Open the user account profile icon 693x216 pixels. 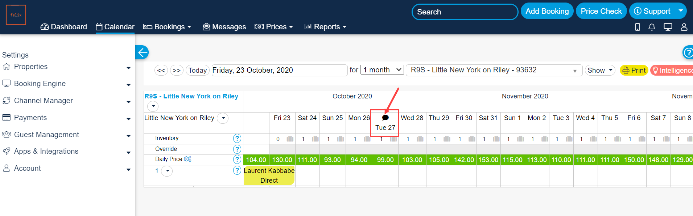coord(684,27)
